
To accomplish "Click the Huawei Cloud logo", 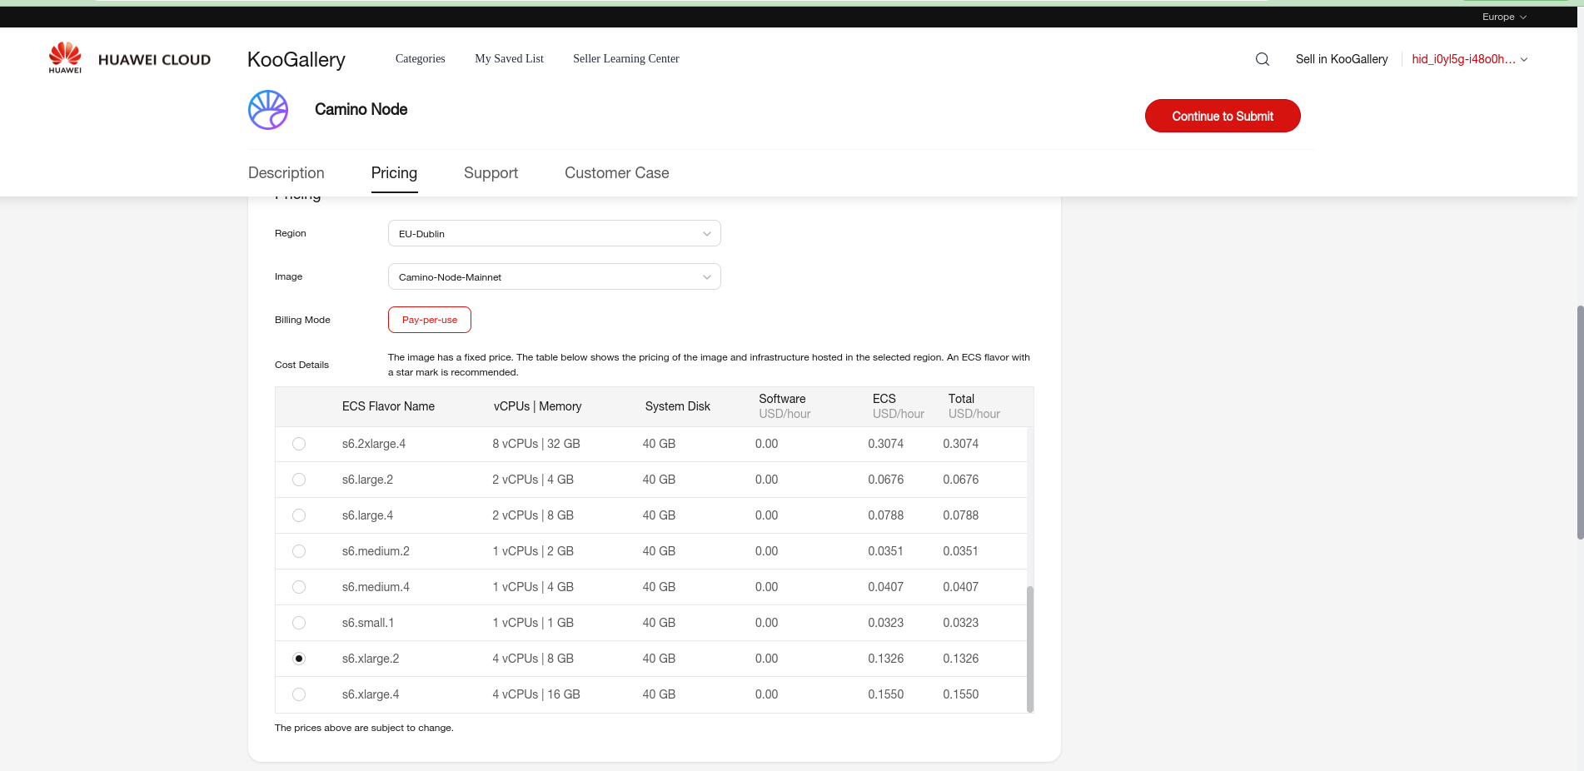I will click(x=129, y=59).
